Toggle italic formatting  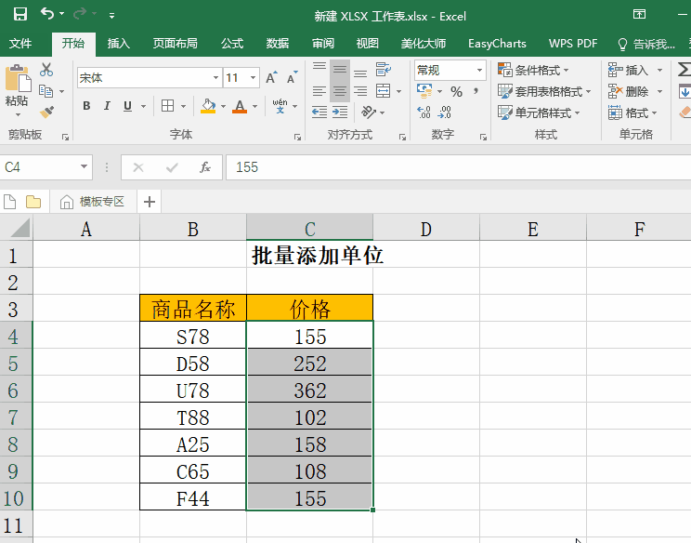107,106
